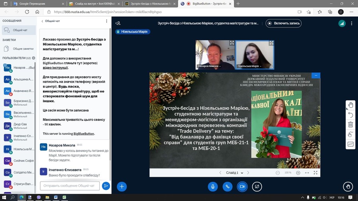Select user Нізельська М... in users list

pyautogui.click(x=19, y=149)
